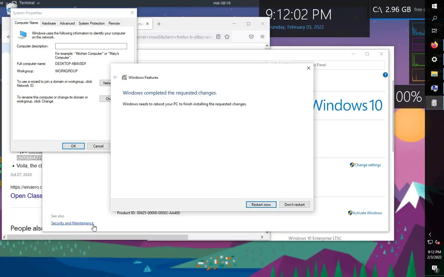The width and height of the screenshot is (444, 277).
Task: Close the current Firefox tab
Action: [x=147, y=24]
